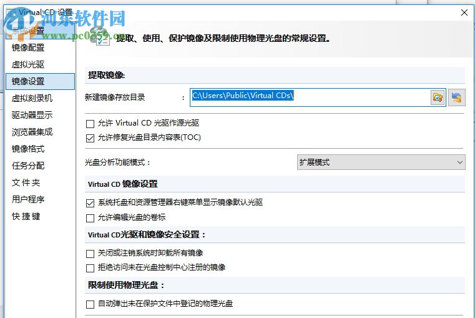
Task: Select 系统设置 in the sidebar
Action: pos(40,31)
